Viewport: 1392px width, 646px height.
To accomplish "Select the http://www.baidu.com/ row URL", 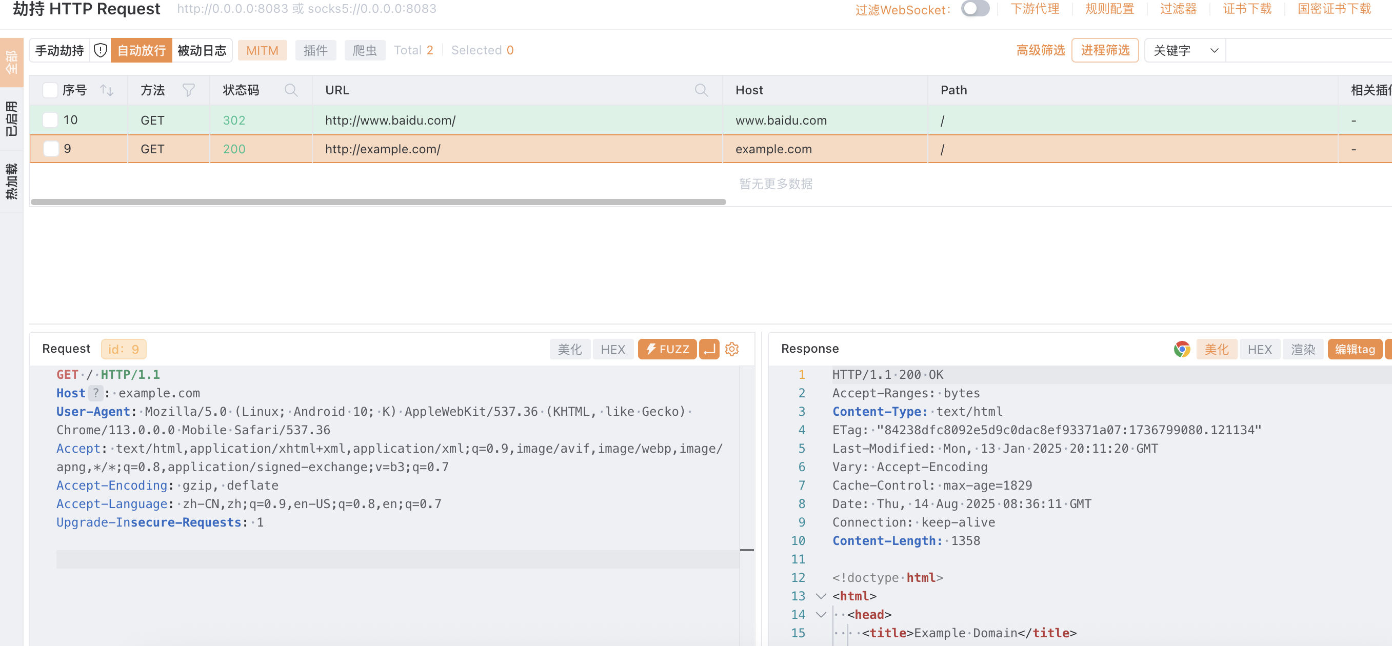I will pyautogui.click(x=390, y=120).
